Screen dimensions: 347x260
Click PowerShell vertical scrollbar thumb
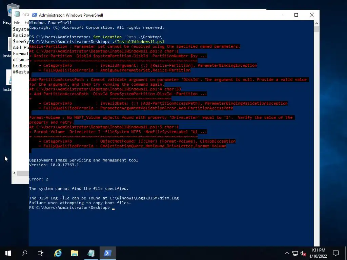317,29
